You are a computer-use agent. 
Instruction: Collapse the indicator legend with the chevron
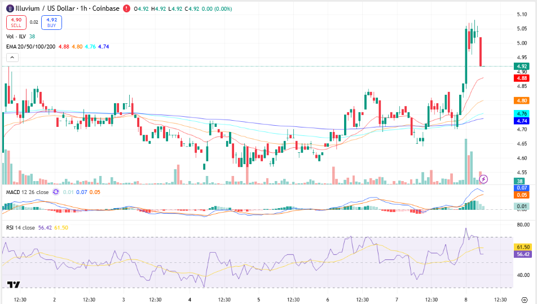12,58
